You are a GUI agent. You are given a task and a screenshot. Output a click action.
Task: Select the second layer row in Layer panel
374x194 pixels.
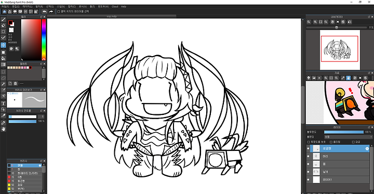coord(338,156)
